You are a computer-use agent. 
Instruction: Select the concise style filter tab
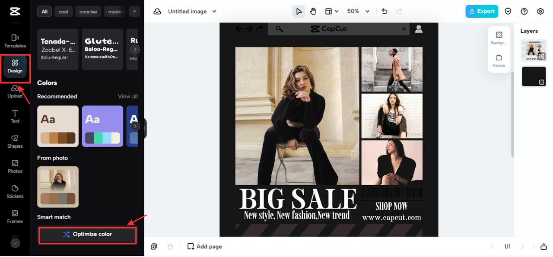[x=88, y=12]
